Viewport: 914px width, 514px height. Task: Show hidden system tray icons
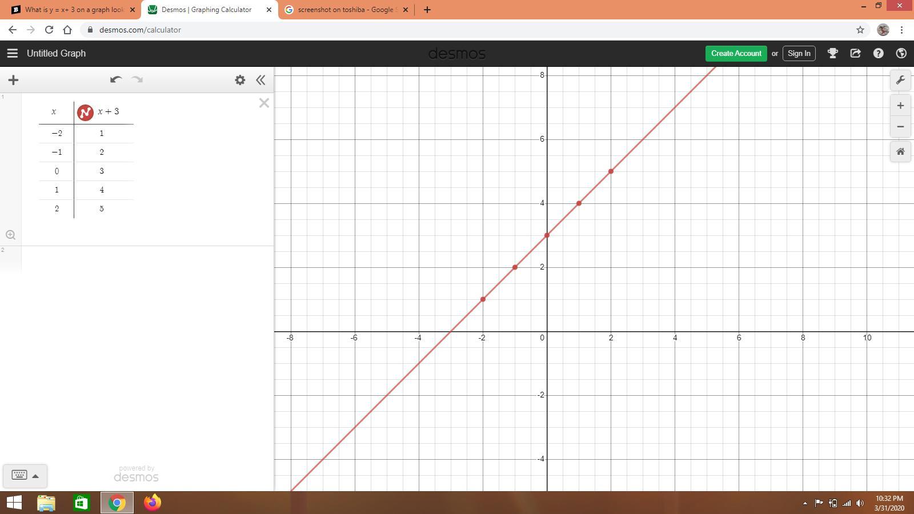[x=805, y=503]
